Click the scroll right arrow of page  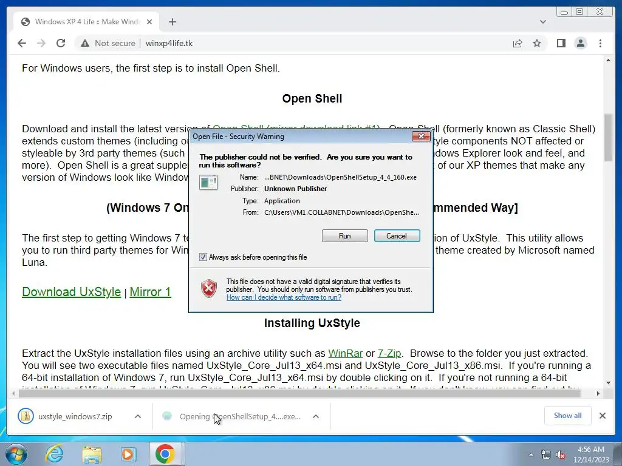click(598, 393)
